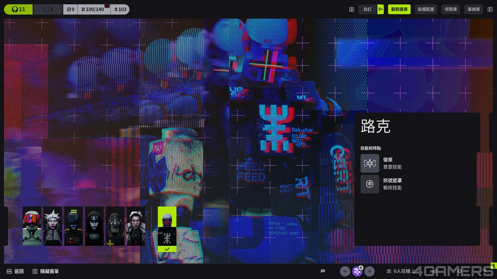This screenshot has height=279, width=497.
Task: Open the settings gear icon
Action: tap(459, 271)
